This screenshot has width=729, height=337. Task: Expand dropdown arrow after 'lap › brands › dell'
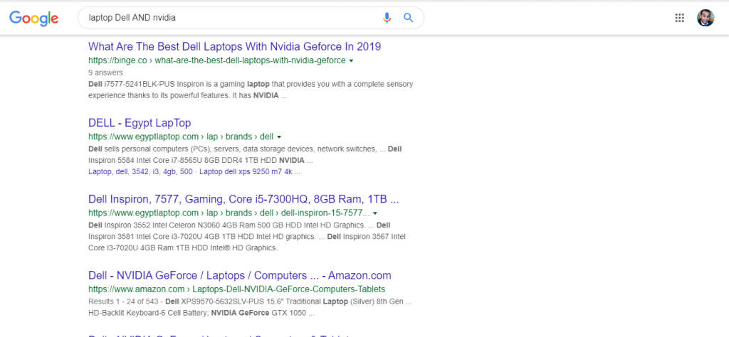[279, 137]
